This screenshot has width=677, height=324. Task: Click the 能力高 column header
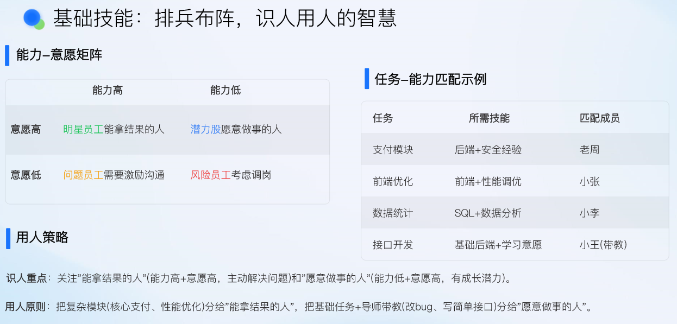(108, 90)
